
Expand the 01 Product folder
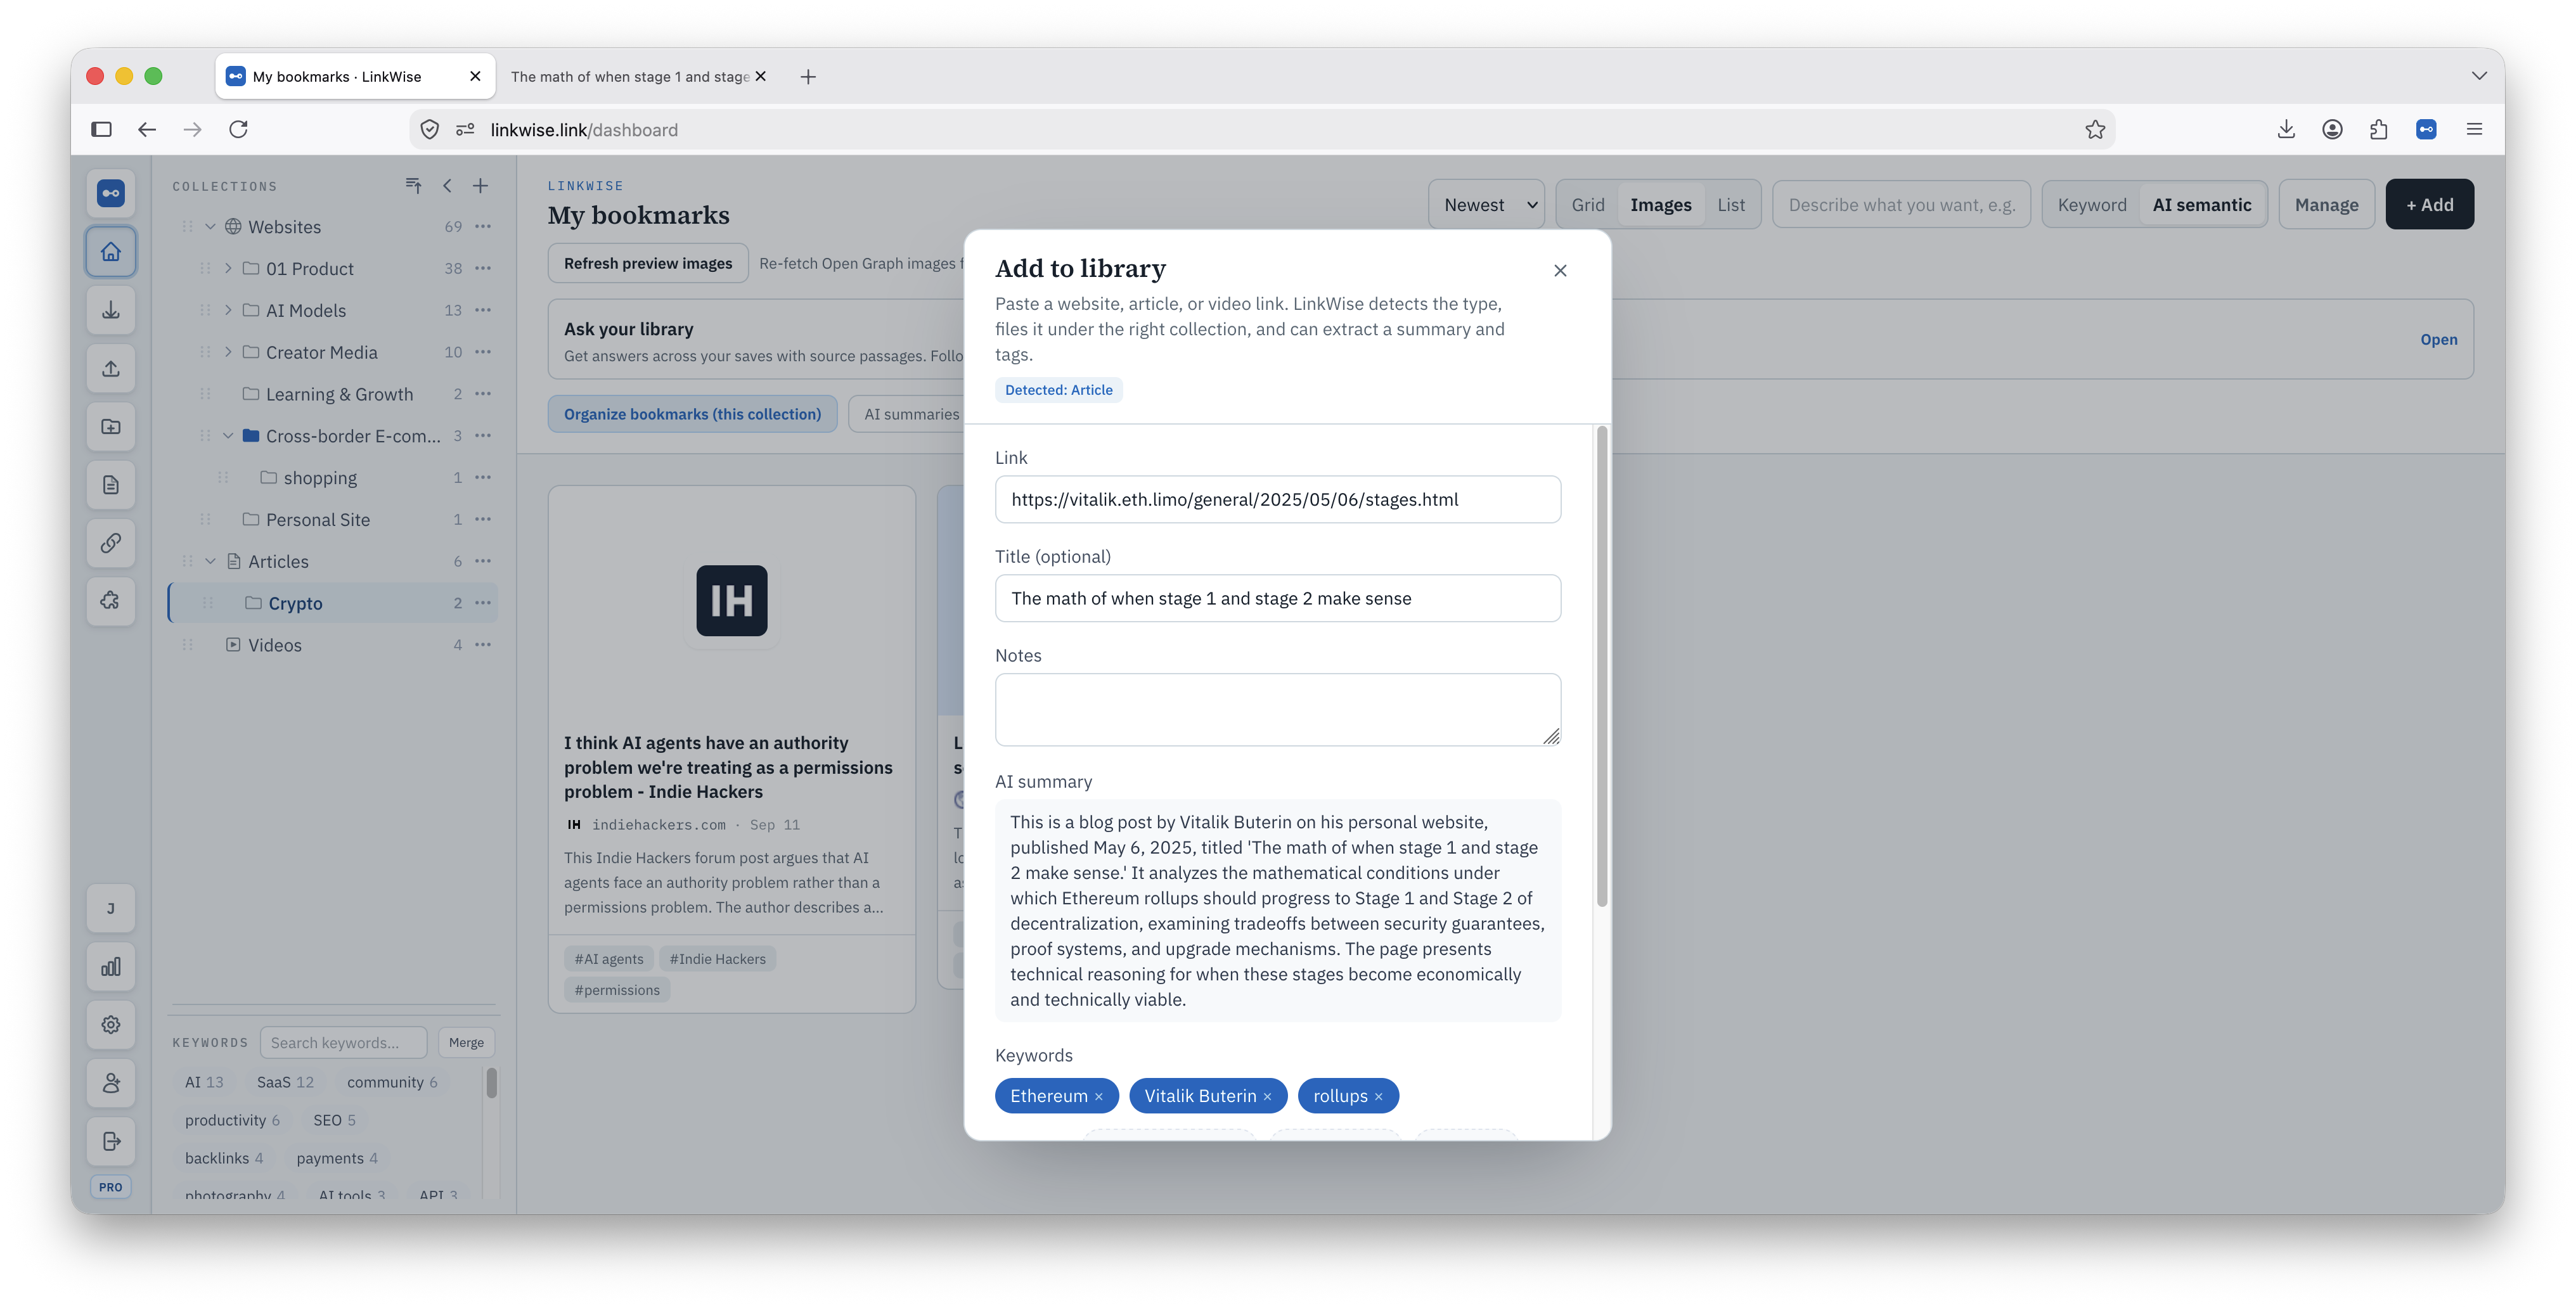click(228, 269)
